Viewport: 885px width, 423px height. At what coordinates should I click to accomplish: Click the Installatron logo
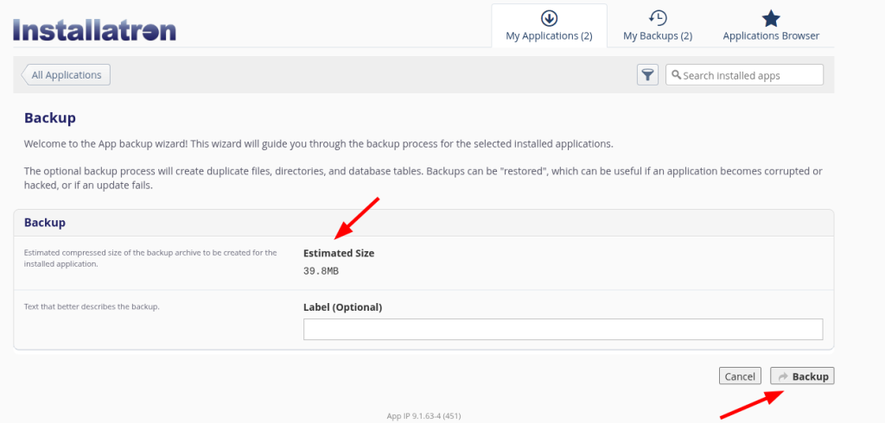94,30
